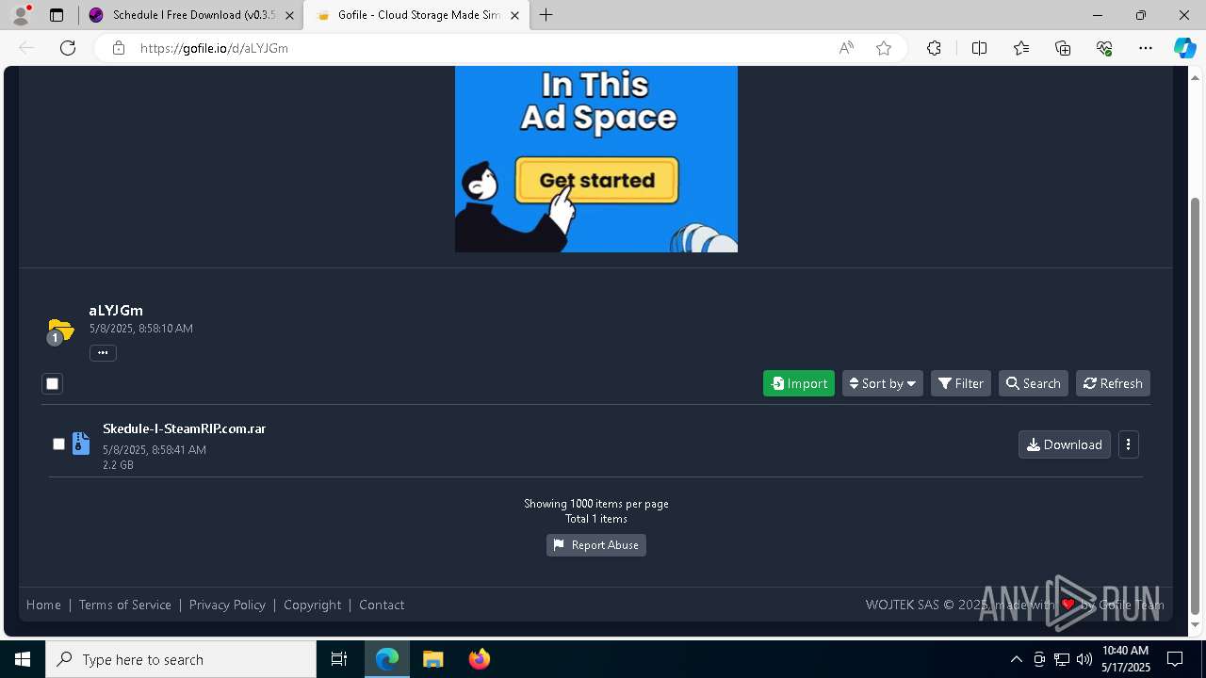The height and width of the screenshot is (678, 1206).
Task: Open the Copyright footer link
Action: 312,605
